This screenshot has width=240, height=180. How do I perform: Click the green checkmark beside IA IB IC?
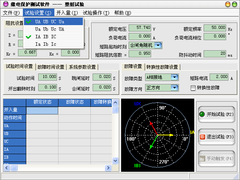[28, 36]
